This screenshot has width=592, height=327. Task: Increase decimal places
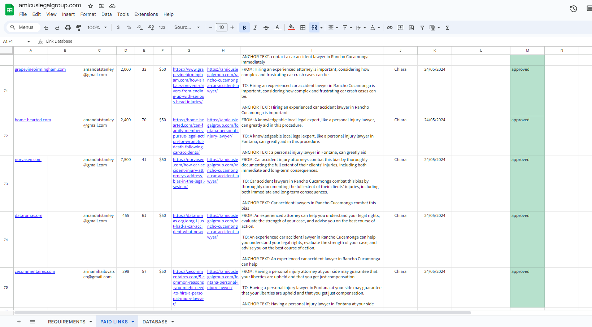click(x=151, y=28)
